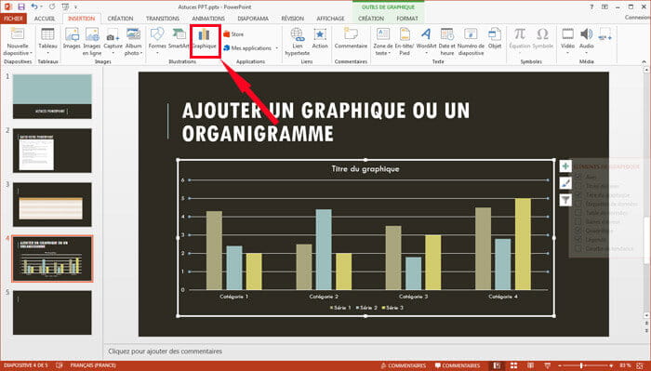Toggle Titres des axes checkbox

coord(578,186)
